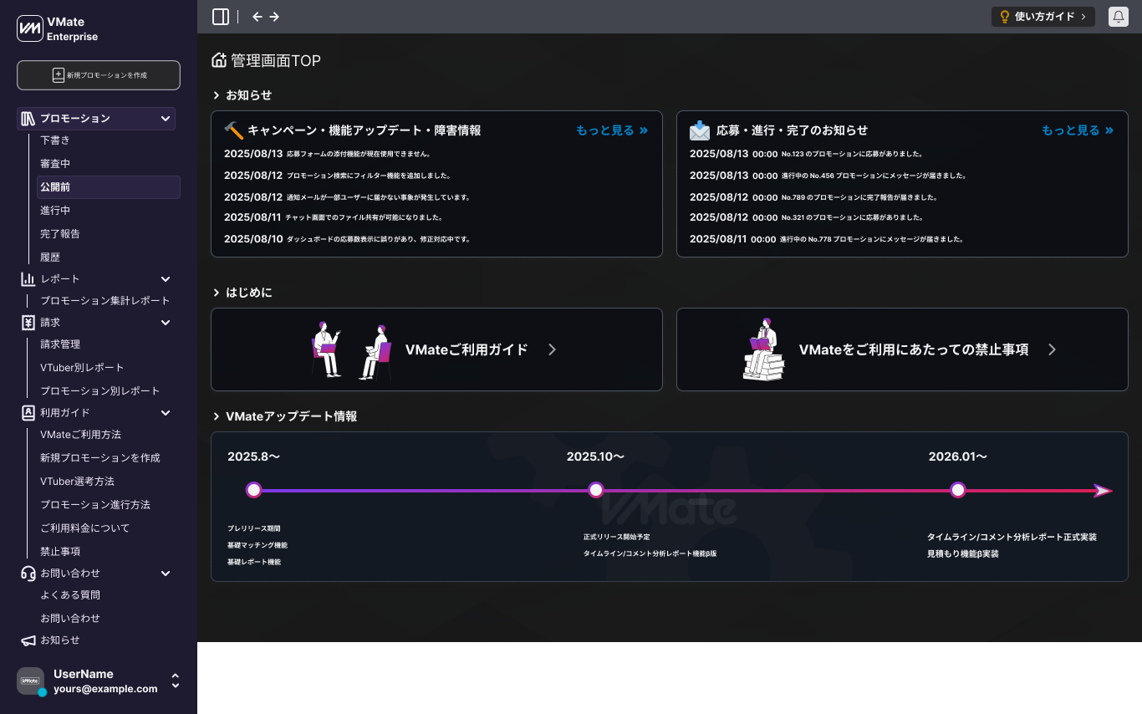Open VTuber選考方法 guide
This screenshot has width=1142, height=714.
point(78,482)
